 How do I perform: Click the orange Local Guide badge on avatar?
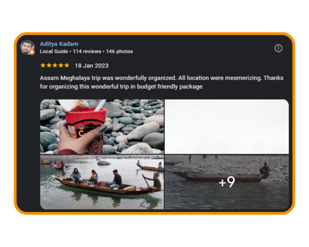[x=32, y=52]
